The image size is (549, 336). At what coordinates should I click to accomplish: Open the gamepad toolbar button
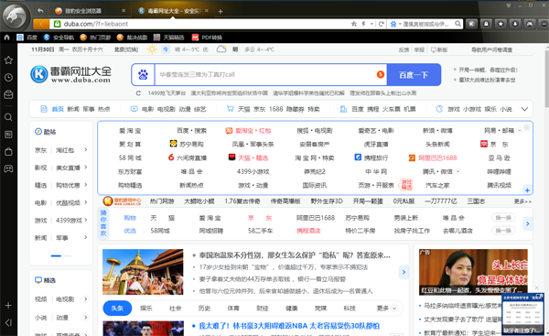click(x=530, y=24)
